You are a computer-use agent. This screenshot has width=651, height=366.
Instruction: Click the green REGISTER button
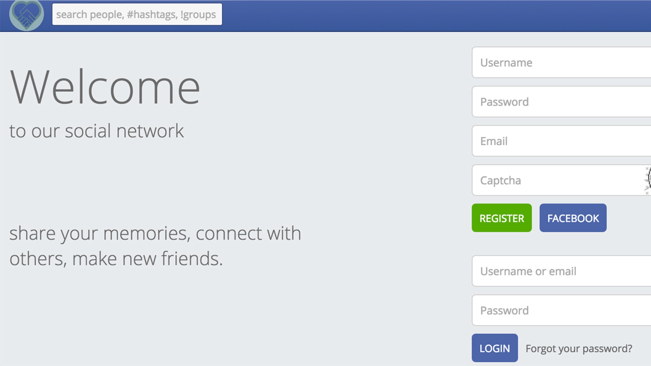coord(502,218)
